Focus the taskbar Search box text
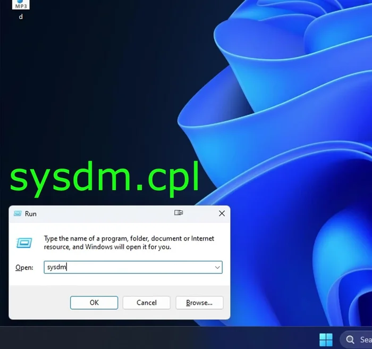Screen dimensions: 372x349 pos(366,339)
